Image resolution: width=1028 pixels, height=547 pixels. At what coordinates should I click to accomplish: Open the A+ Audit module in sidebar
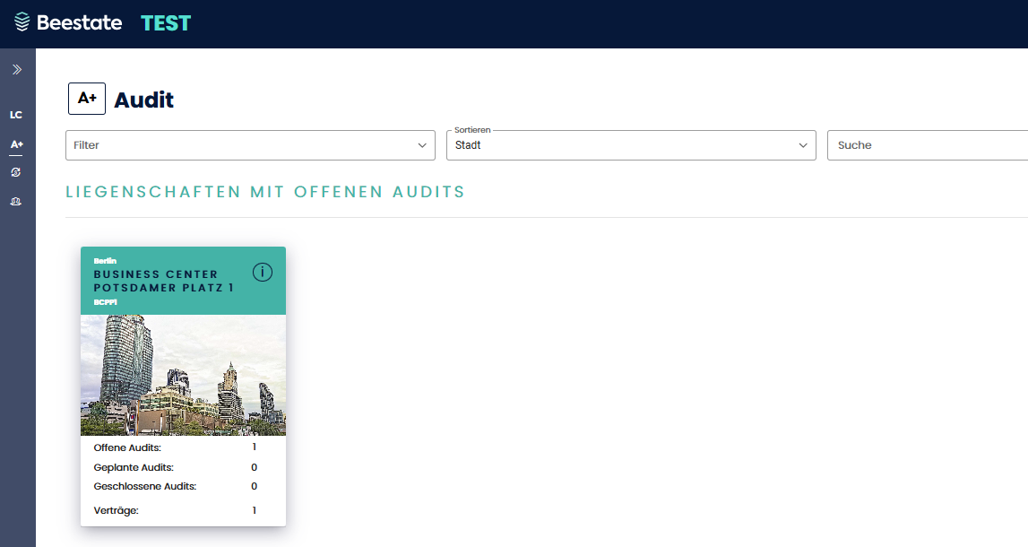(16, 144)
